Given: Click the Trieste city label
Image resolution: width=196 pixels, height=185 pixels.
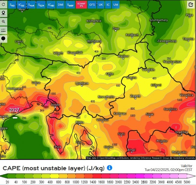Looking at the screenshot, I should click(x=56, y=105).
